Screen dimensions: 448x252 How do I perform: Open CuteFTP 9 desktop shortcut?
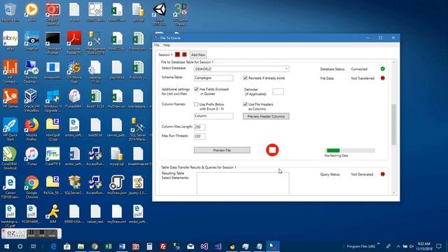tap(53, 156)
